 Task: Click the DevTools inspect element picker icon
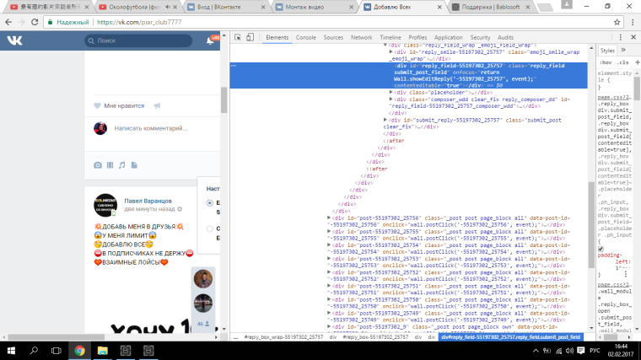239,38
